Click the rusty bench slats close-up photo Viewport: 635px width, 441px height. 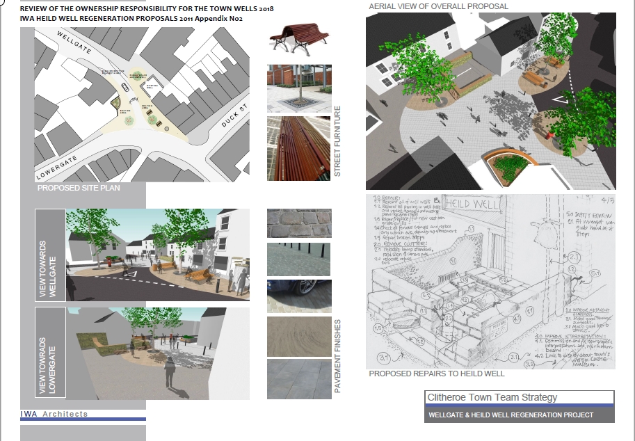pyautogui.click(x=299, y=147)
